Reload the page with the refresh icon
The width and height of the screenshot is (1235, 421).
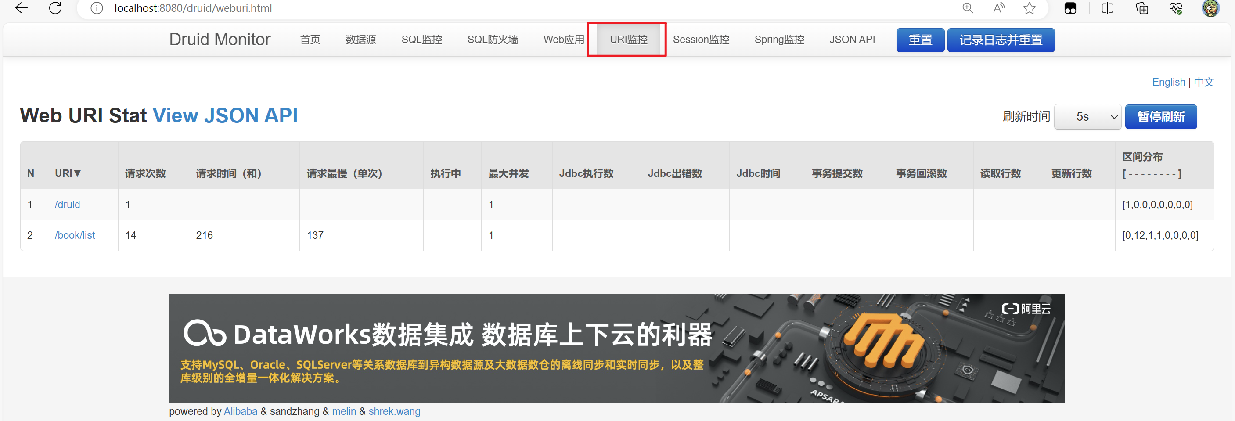[x=56, y=8]
